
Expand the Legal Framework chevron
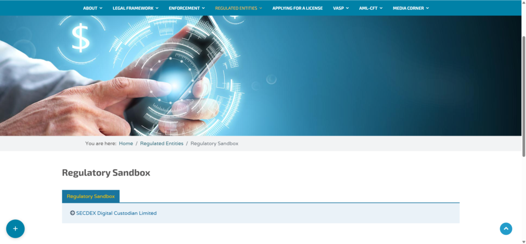point(157,8)
